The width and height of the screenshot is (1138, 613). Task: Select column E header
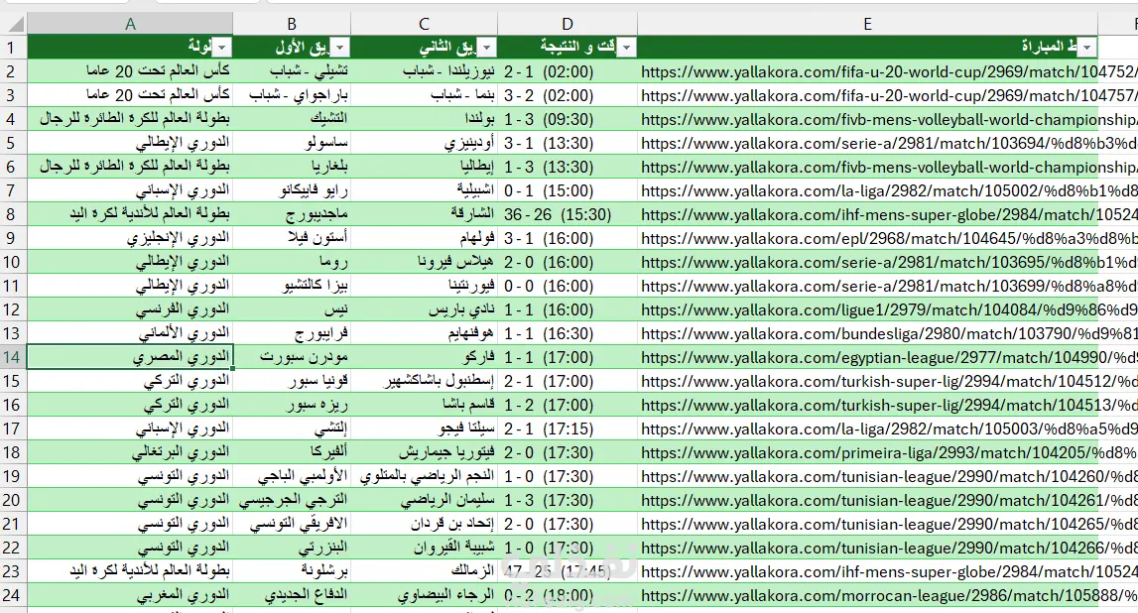point(867,24)
